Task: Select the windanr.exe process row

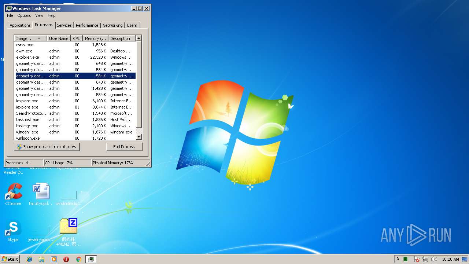Action: (x=75, y=132)
